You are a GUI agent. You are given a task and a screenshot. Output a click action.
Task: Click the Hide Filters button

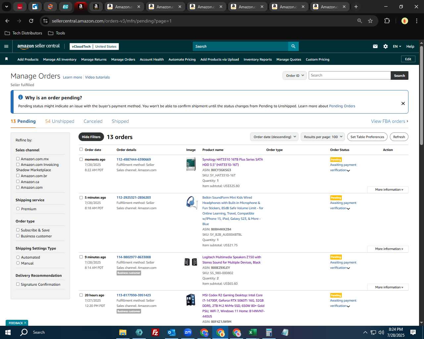pos(91,137)
